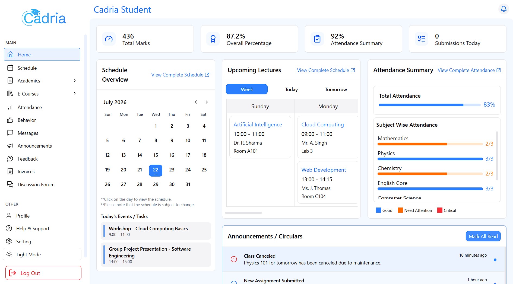
Task: Open Invoices from the sidebar menu
Action: 42,171
